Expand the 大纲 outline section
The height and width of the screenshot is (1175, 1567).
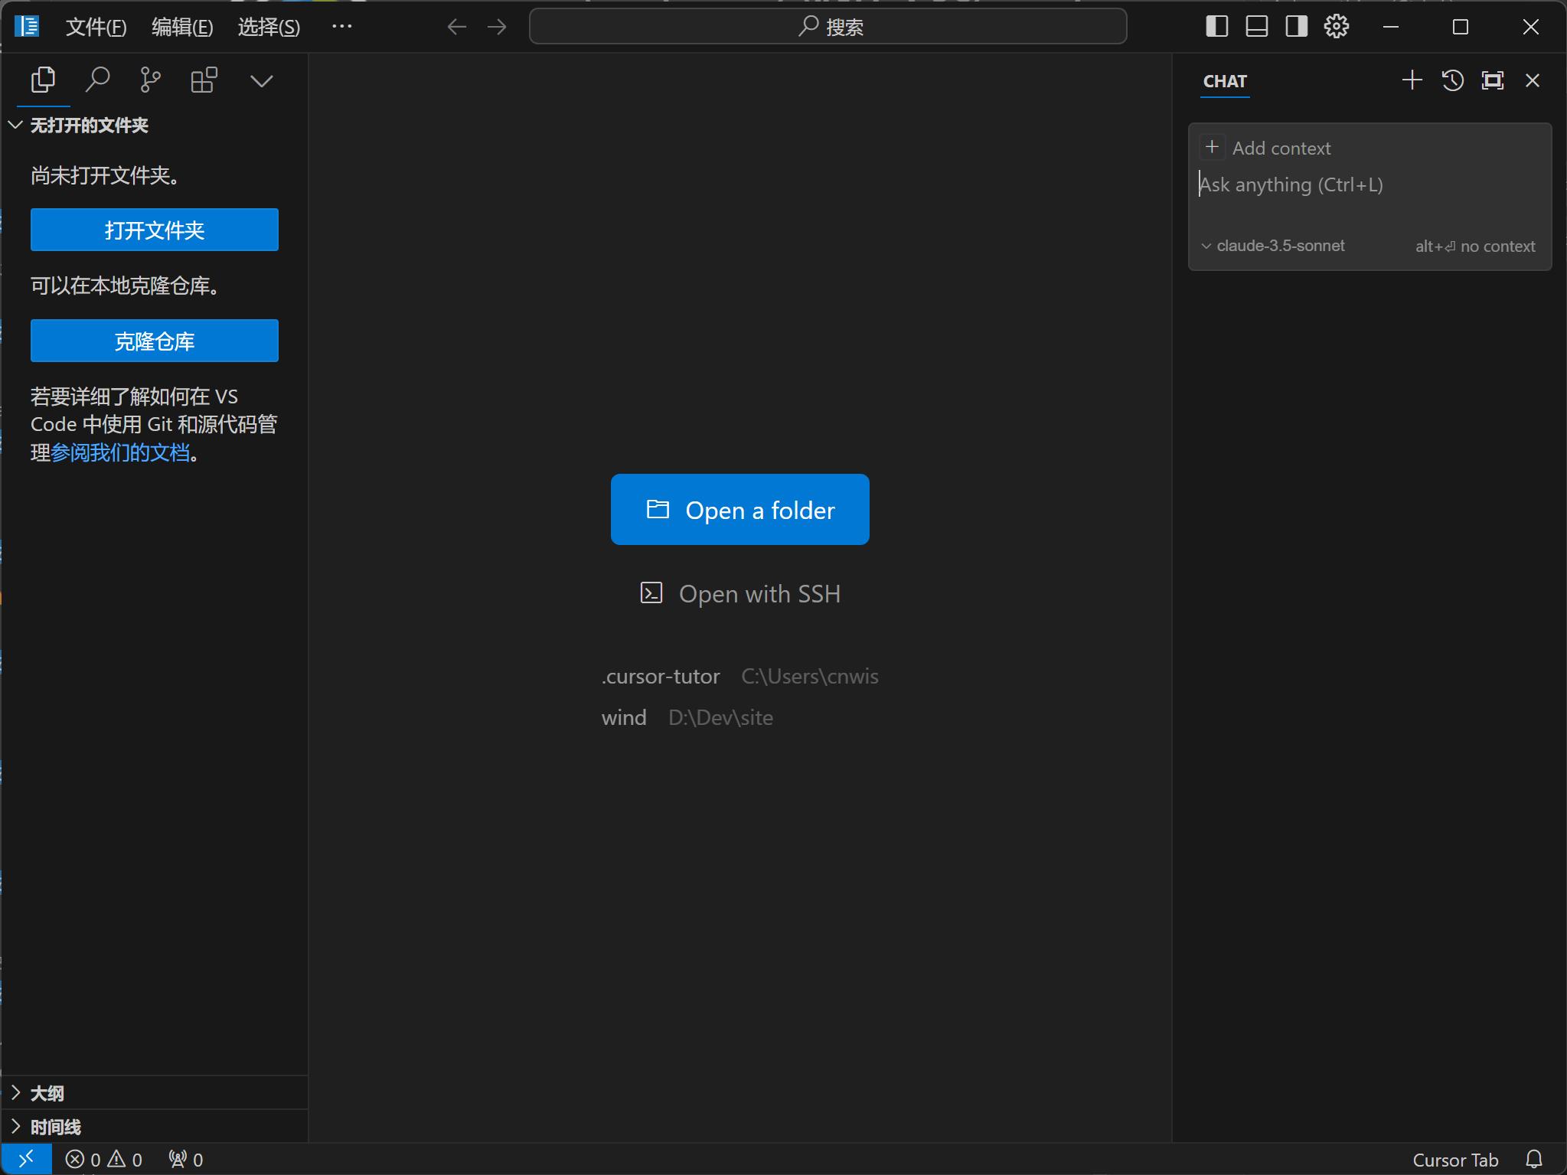[47, 1093]
